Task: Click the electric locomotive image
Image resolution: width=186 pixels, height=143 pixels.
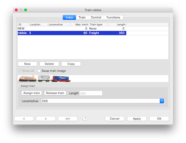Action: tap(27, 79)
